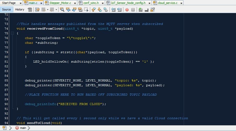Switch to History view

tap(20, 9)
